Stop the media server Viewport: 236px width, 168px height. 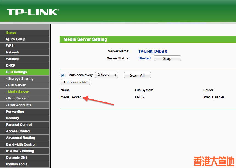[167, 58]
